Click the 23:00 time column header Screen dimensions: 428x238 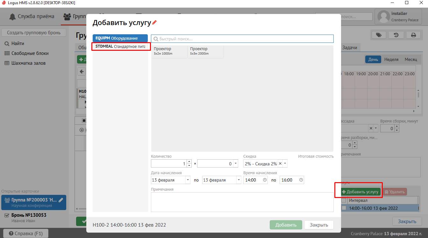tap(409, 74)
